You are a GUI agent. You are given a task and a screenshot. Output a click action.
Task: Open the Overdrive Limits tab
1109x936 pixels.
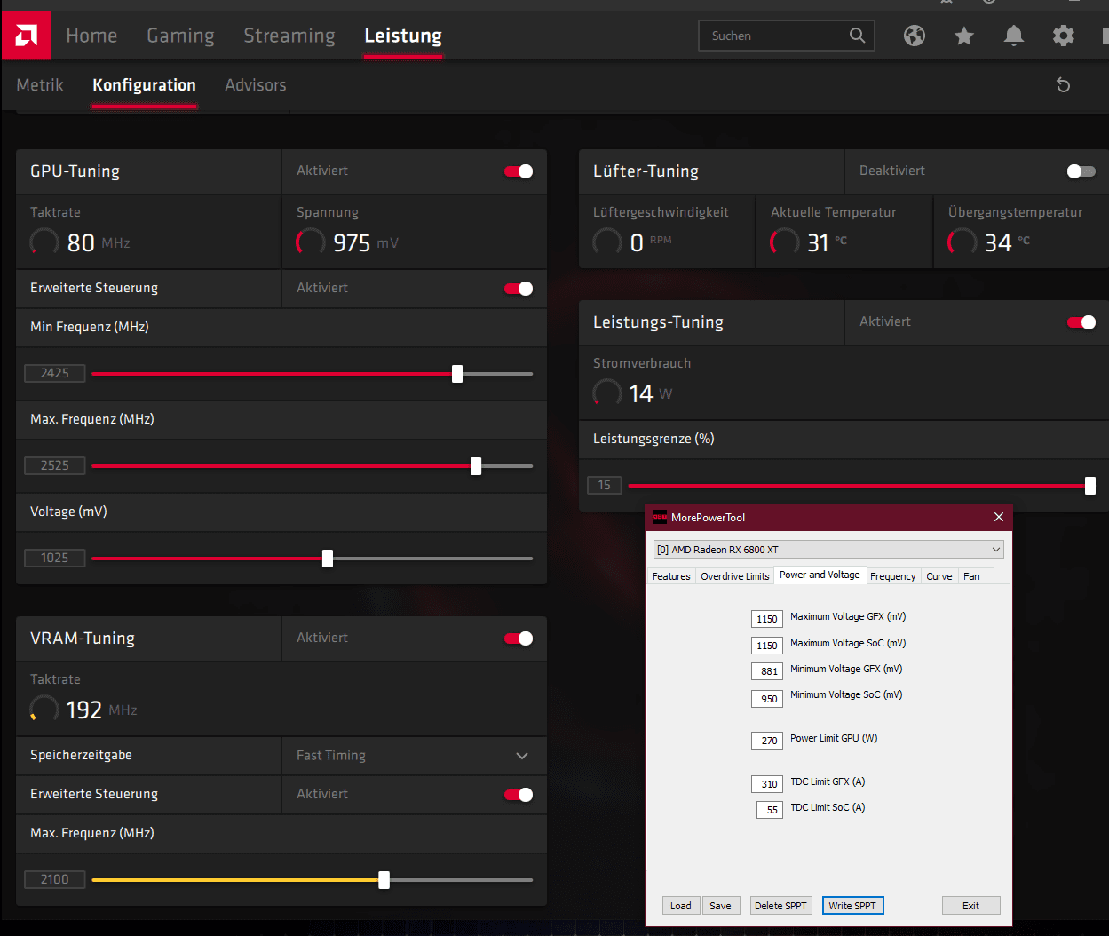coord(734,576)
